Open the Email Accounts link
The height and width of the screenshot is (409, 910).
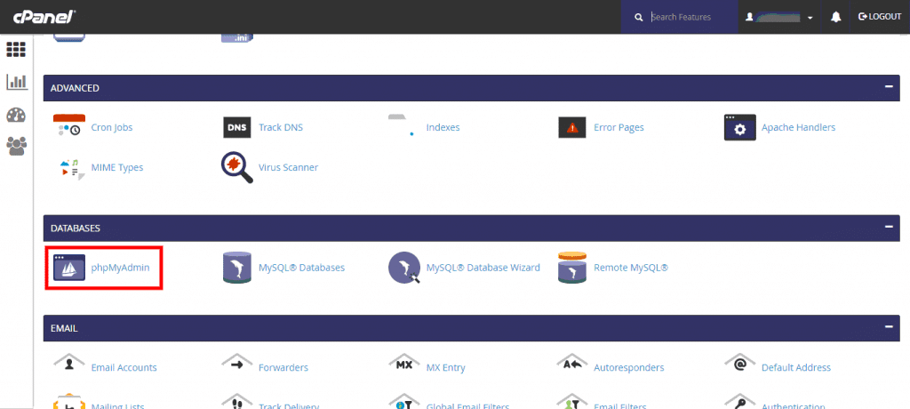click(x=124, y=367)
